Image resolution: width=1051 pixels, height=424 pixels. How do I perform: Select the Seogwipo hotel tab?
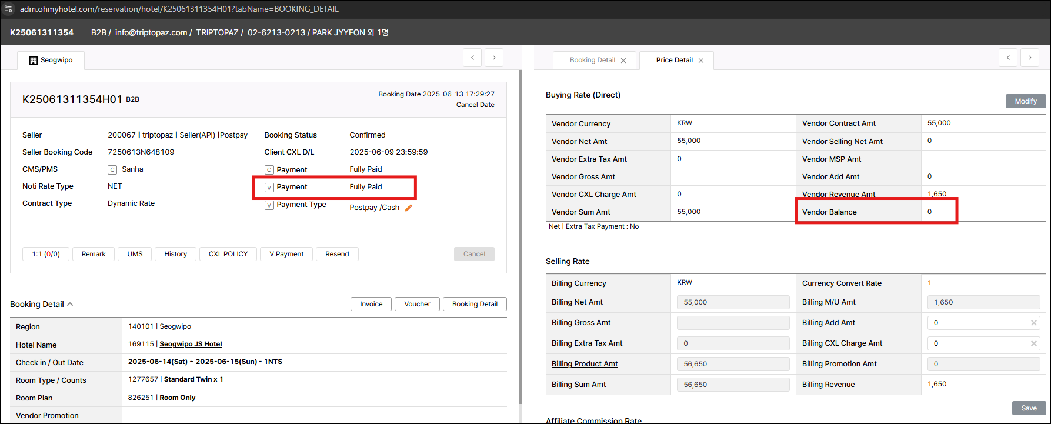coord(51,61)
